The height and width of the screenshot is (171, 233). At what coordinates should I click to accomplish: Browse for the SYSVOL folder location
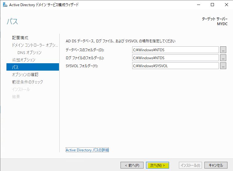223,66
